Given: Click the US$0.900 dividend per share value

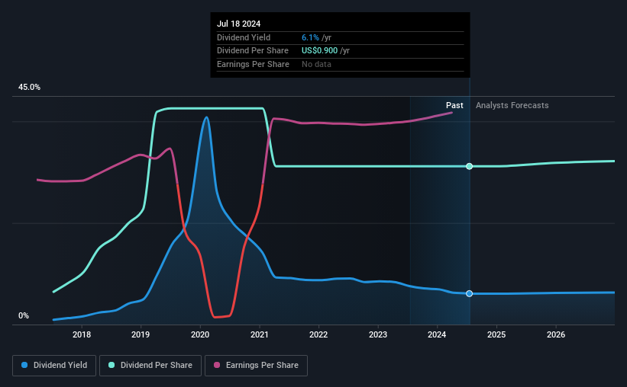Looking at the screenshot, I should (319, 51).
